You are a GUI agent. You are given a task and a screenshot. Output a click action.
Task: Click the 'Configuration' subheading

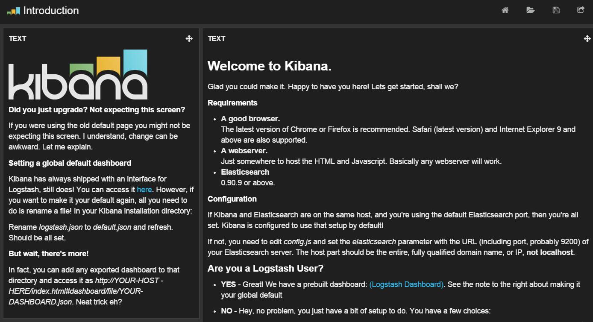[232, 199]
